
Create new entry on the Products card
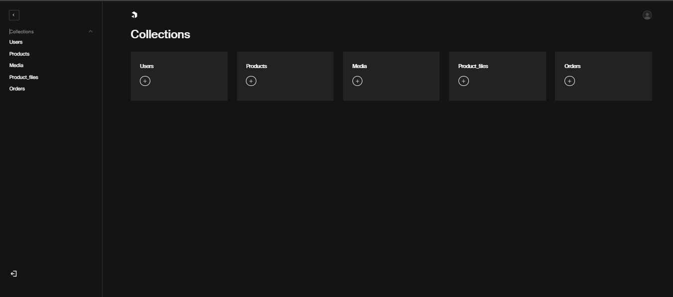[x=251, y=81]
